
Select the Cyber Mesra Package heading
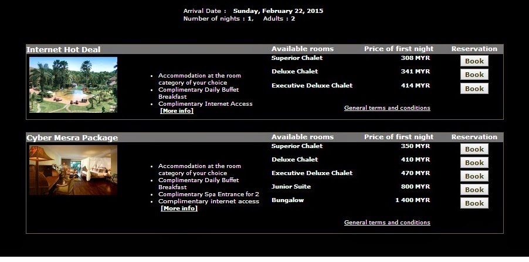72,138
